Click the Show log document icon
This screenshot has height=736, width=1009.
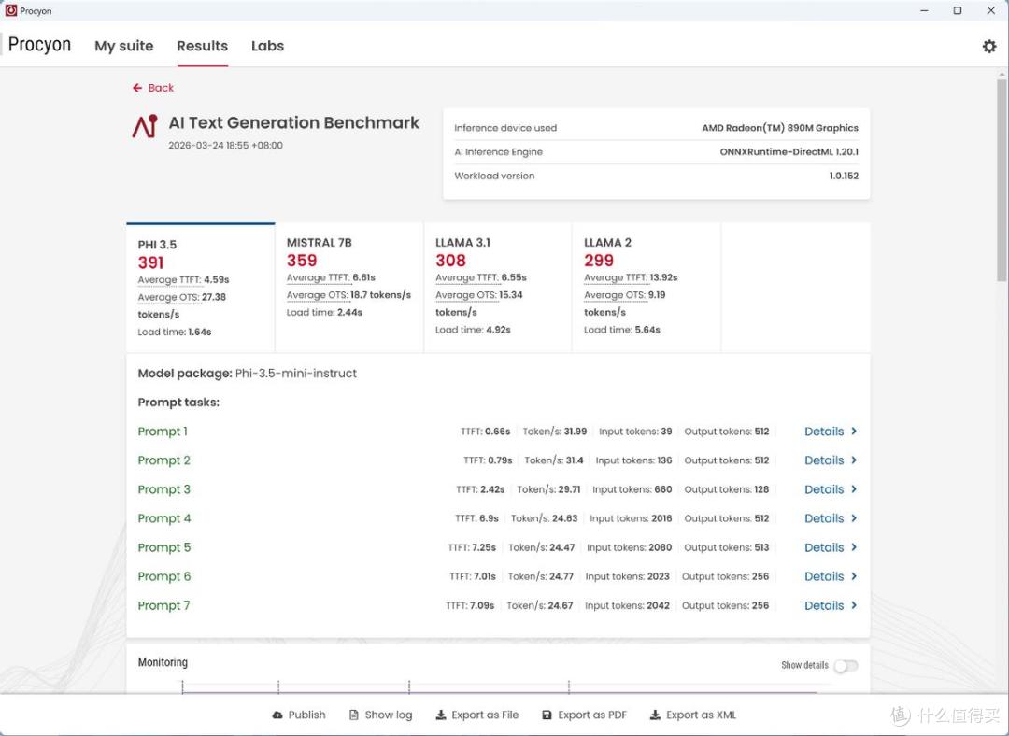(353, 715)
